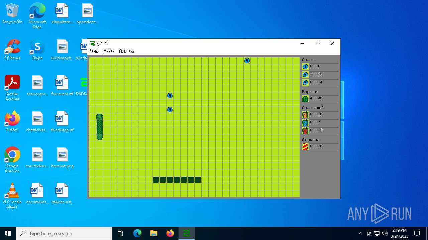This screenshot has height=240, width=428.
Task: Open the taskbar clock showing 2:19 PM
Action: coord(399,233)
